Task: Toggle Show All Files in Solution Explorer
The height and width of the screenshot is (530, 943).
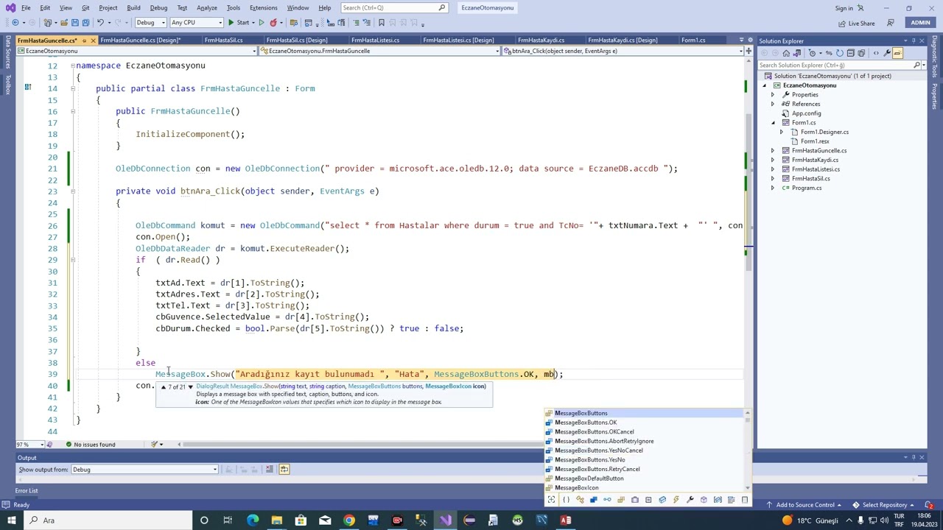Action: (861, 53)
